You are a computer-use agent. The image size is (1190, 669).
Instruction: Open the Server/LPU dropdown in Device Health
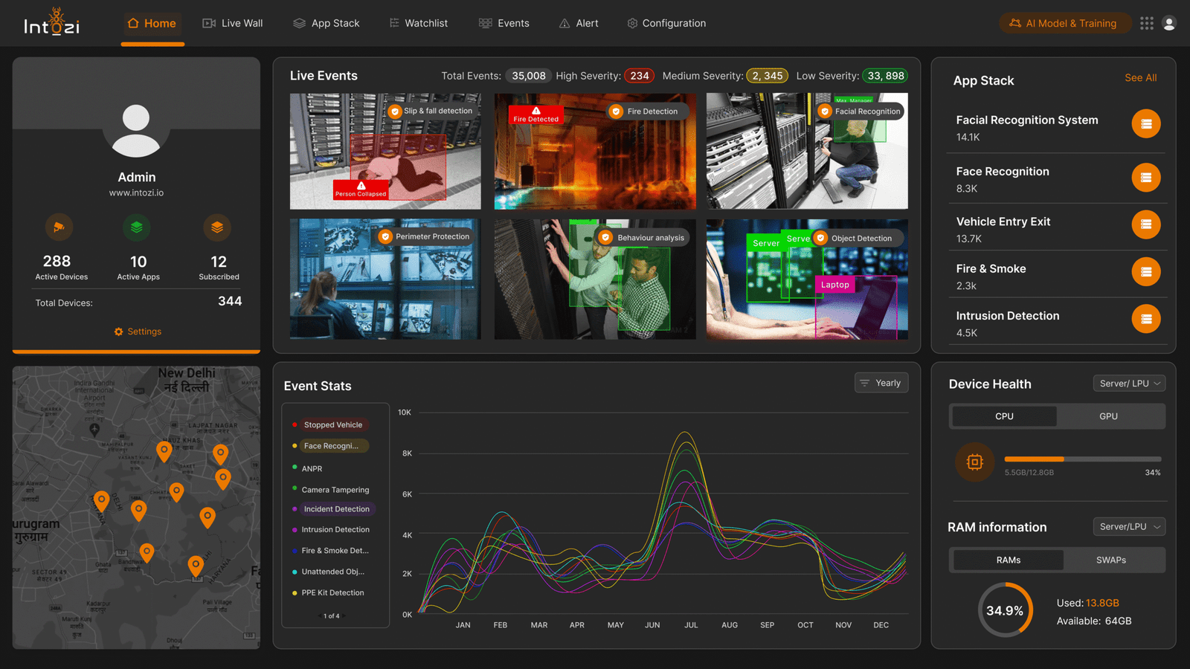(1129, 383)
